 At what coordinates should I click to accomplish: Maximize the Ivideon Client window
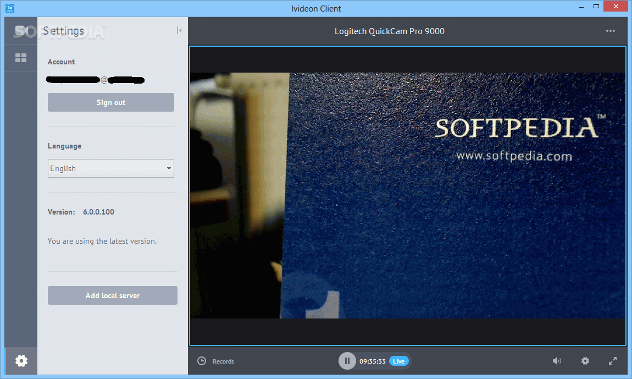(596, 7)
